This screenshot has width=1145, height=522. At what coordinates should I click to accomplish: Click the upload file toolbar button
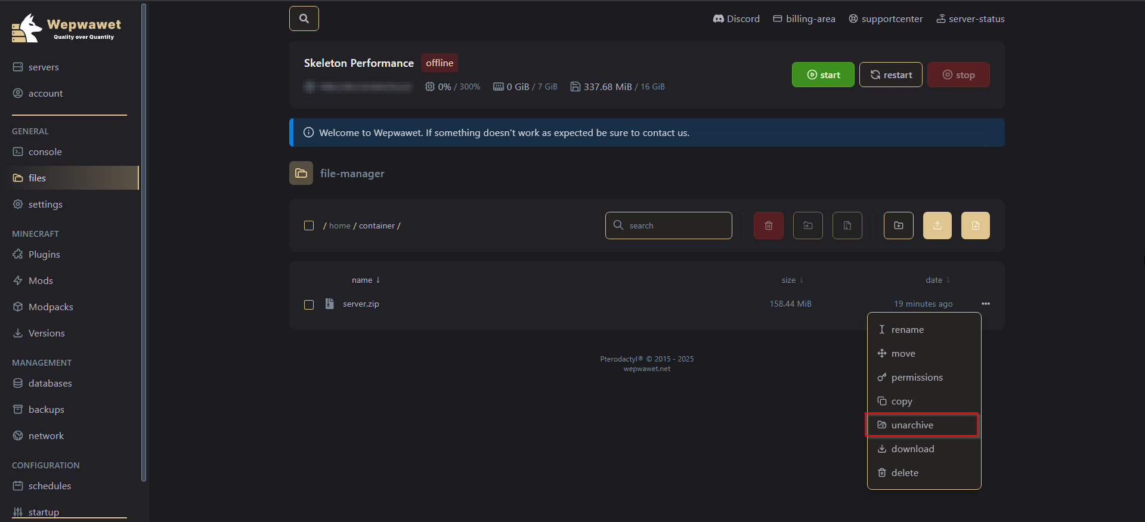click(937, 226)
